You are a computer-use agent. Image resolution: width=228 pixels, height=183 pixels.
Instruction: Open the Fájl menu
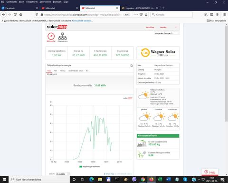click(3, 2)
